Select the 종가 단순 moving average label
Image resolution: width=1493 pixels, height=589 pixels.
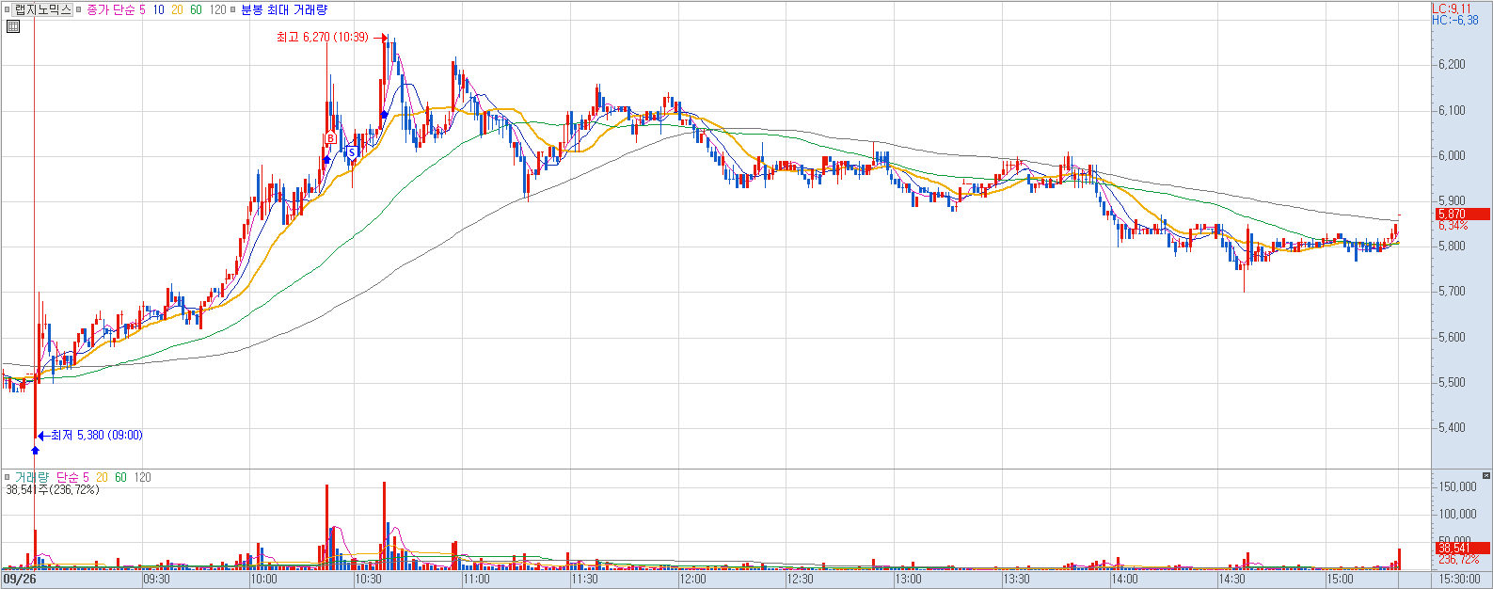tap(111, 9)
